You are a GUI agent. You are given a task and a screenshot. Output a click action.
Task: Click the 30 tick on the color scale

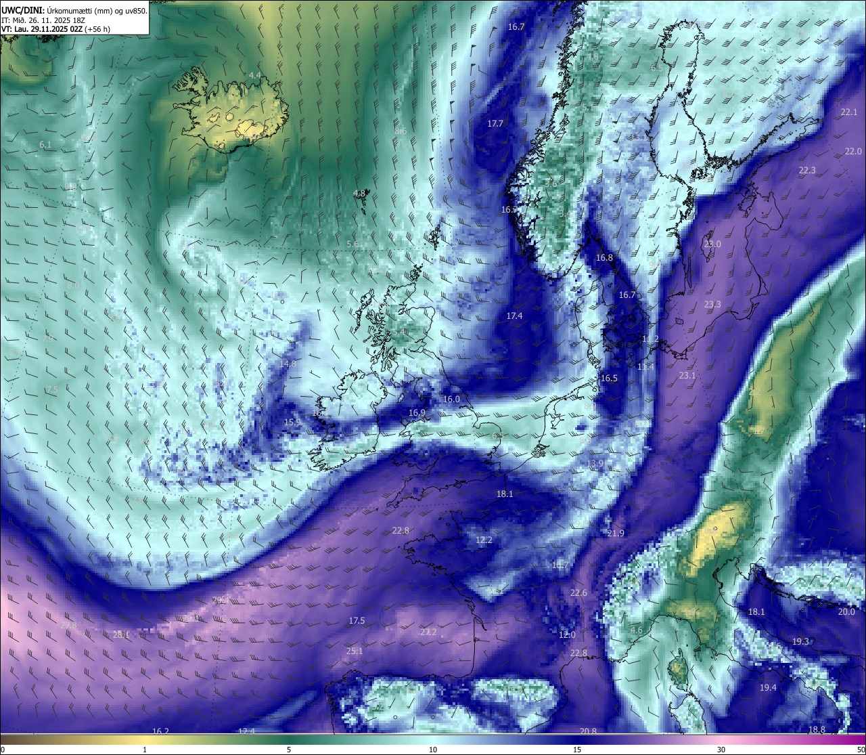721,750
